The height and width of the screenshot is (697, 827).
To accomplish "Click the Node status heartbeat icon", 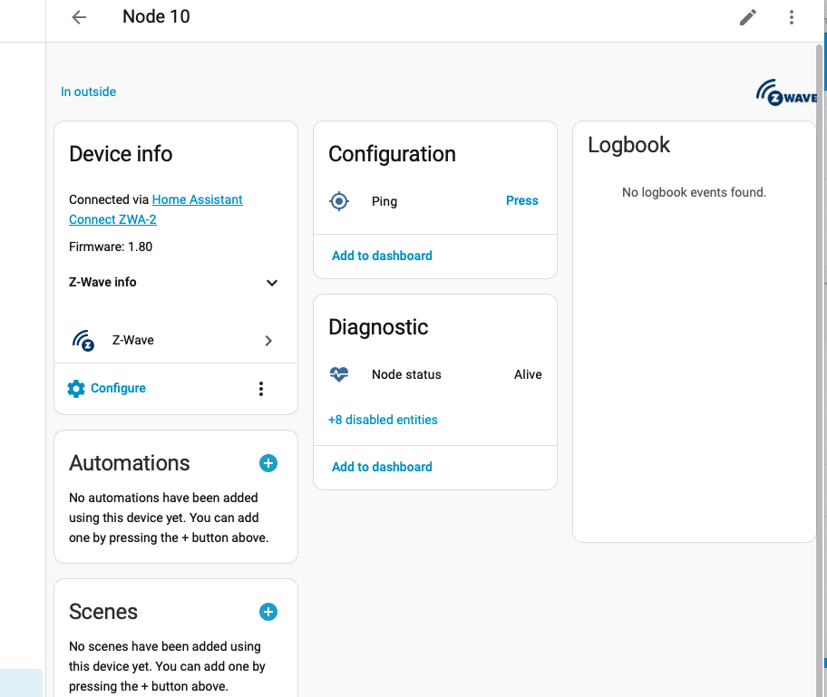I will (x=339, y=374).
